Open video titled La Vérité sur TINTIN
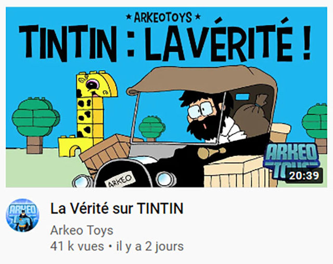 117,208
